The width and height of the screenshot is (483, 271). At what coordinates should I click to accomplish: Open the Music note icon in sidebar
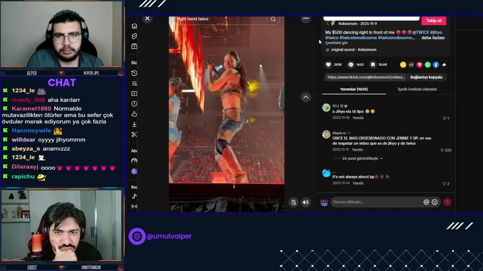134,196
